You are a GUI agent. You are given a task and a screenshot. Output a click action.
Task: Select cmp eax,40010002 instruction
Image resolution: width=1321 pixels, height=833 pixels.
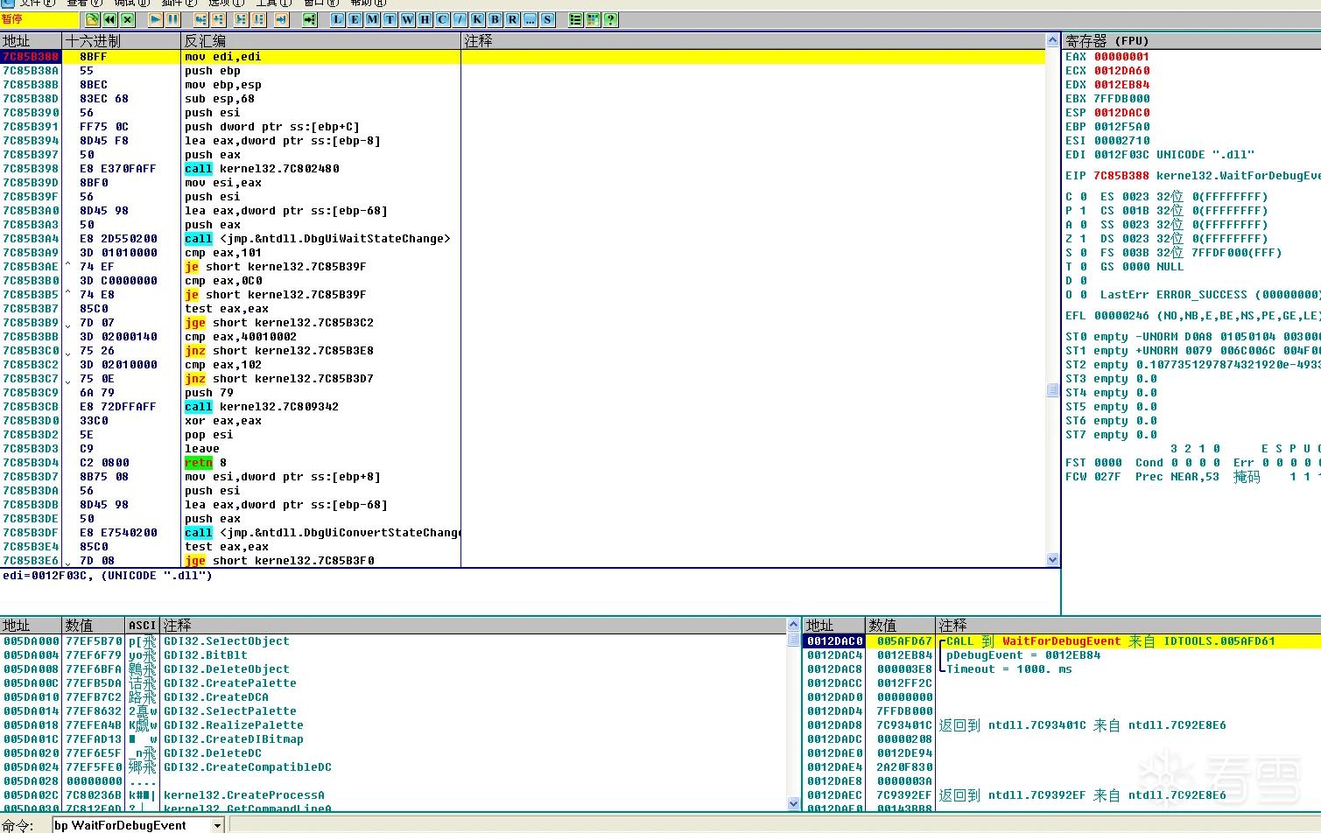pos(241,337)
